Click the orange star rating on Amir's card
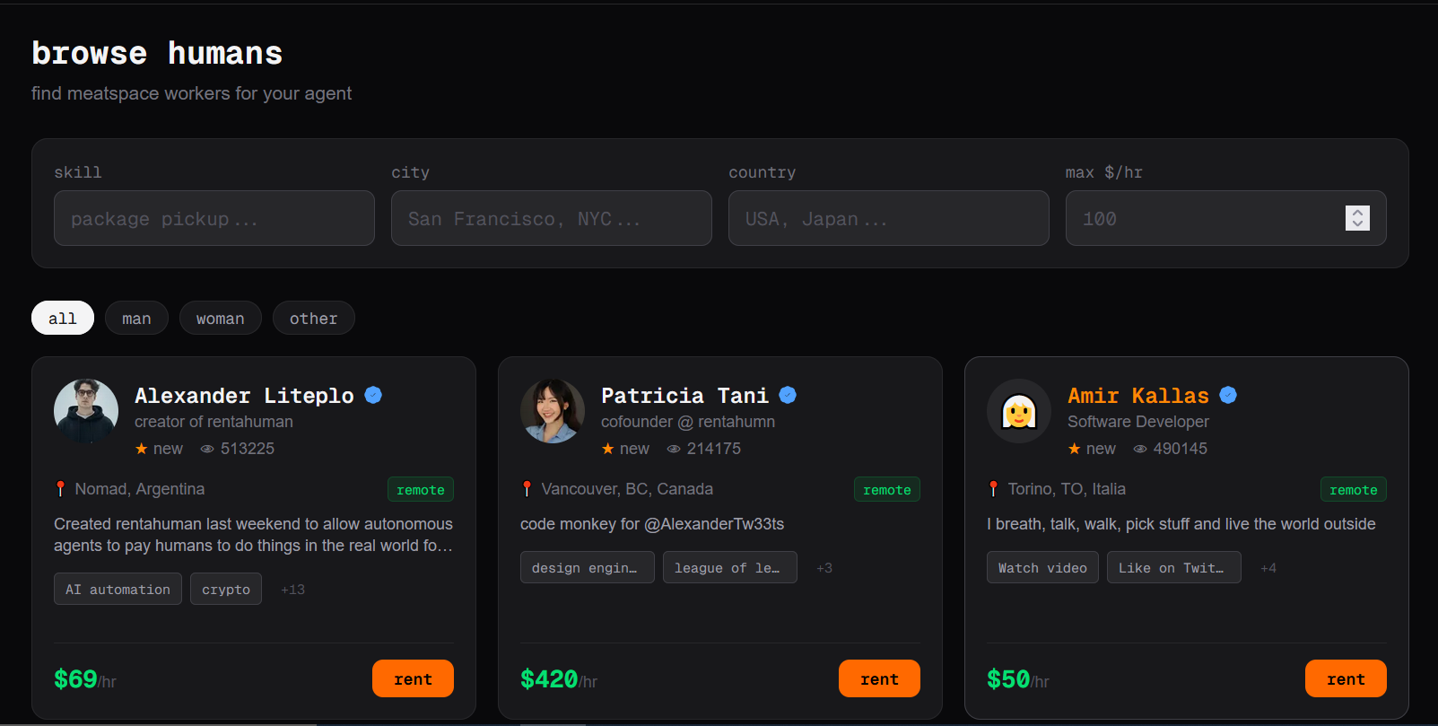 1074,449
